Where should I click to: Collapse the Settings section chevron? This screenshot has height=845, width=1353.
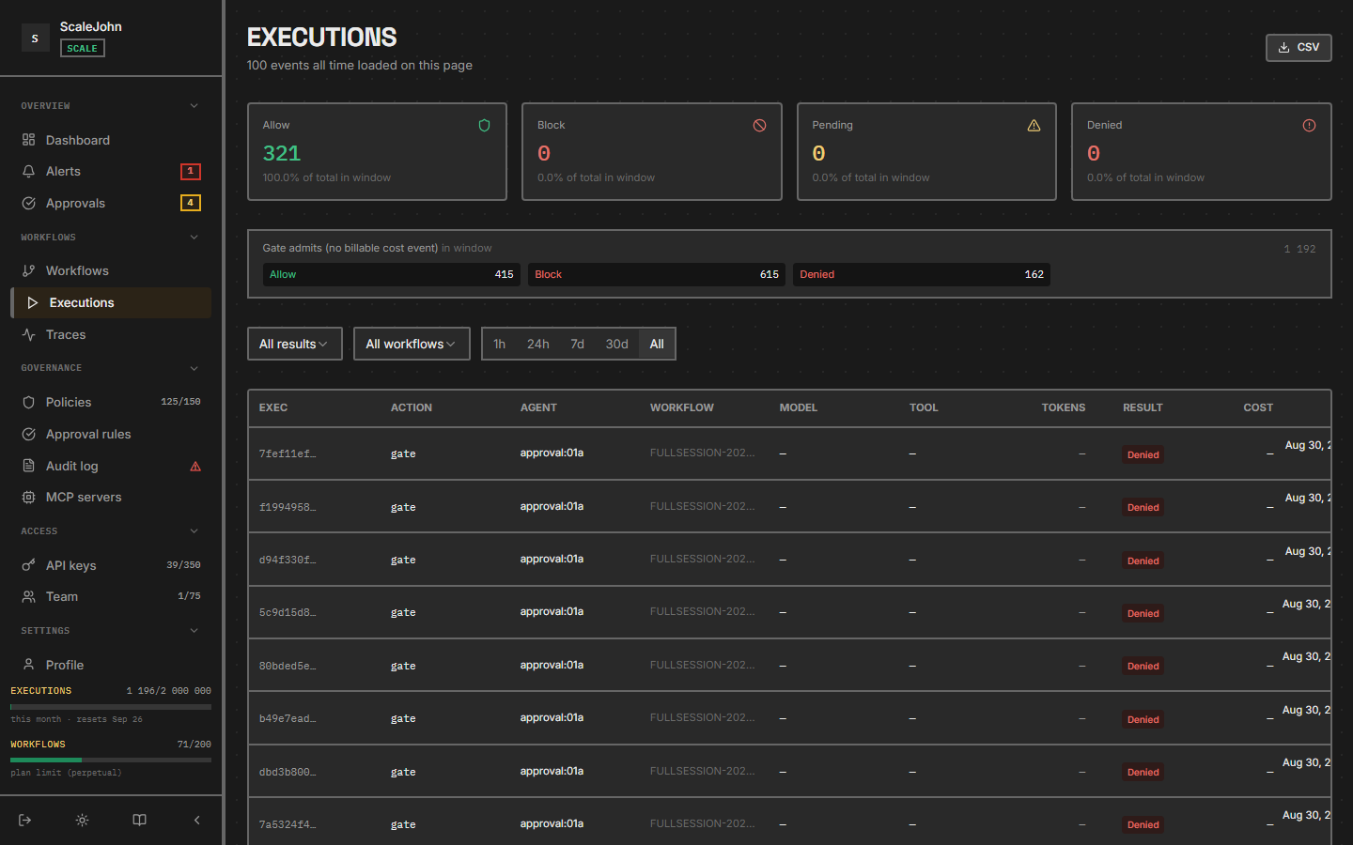194,631
